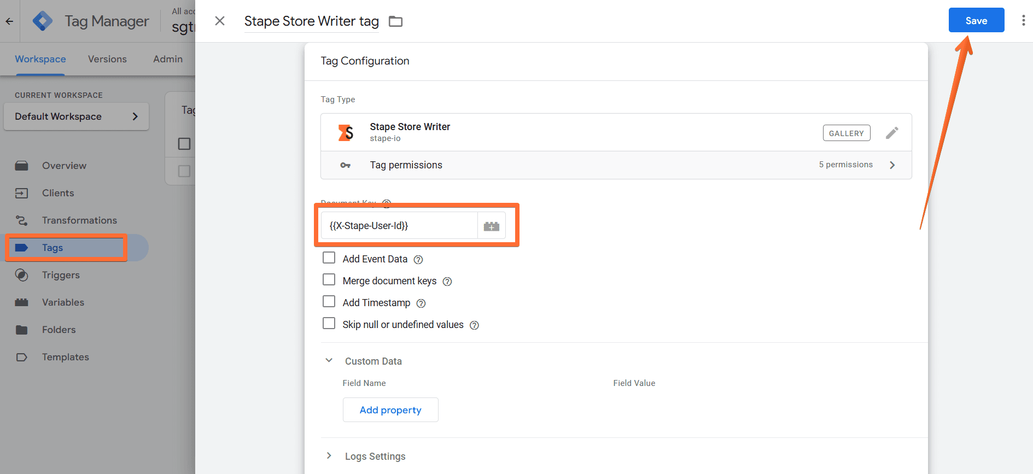Click the Triggers sidebar icon

pyautogui.click(x=21, y=275)
